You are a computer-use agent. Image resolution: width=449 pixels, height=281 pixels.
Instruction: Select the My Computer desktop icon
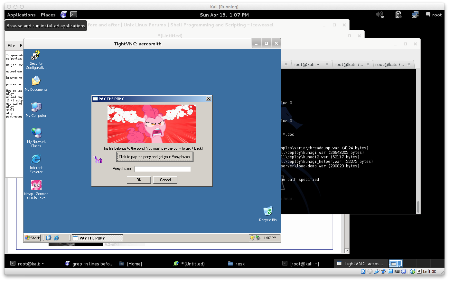coord(36,109)
